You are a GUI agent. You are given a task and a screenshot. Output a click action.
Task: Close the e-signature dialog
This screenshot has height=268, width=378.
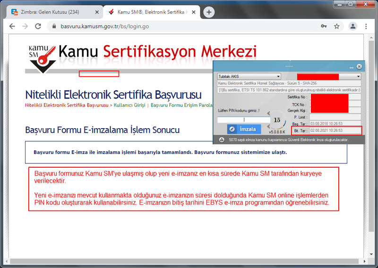[359, 67]
